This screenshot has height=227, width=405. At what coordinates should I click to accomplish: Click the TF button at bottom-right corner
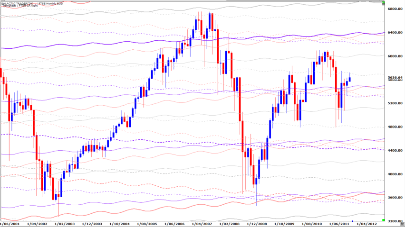point(402,225)
